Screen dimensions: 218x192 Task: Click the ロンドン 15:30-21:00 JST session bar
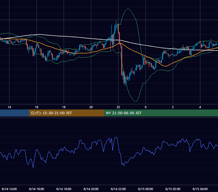click(x=66, y=113)
